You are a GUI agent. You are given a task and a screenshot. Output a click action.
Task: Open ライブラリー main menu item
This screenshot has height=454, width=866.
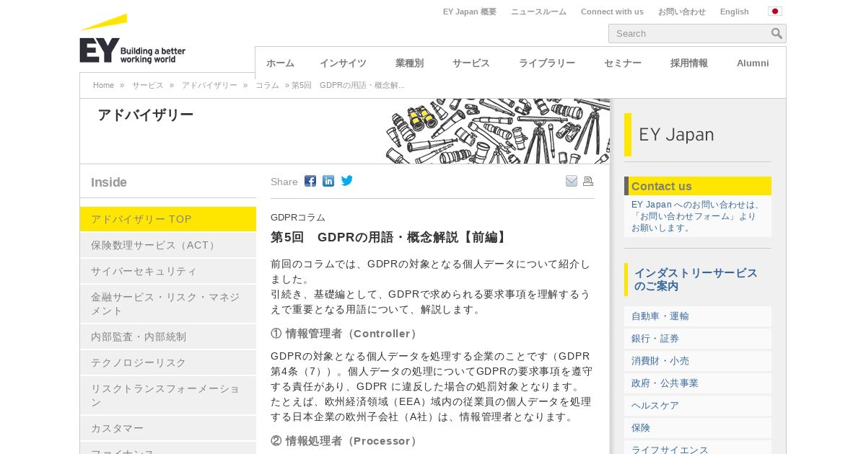point(547,63)
